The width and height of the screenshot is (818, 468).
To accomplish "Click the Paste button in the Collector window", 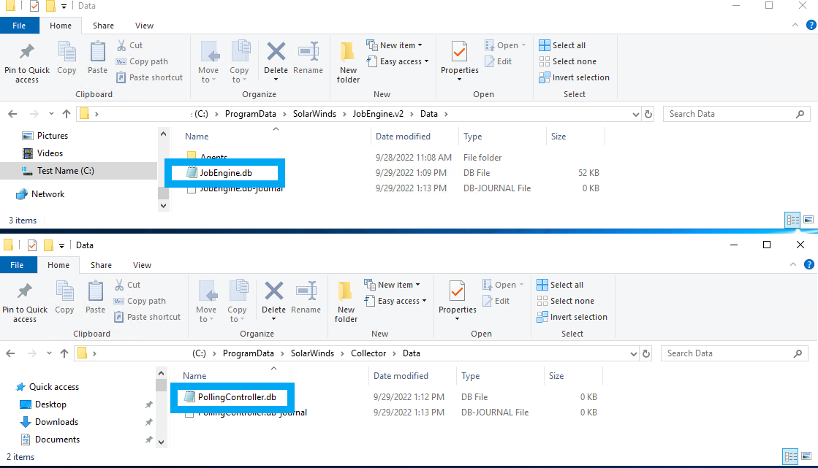I will click(x=96, y=298).
